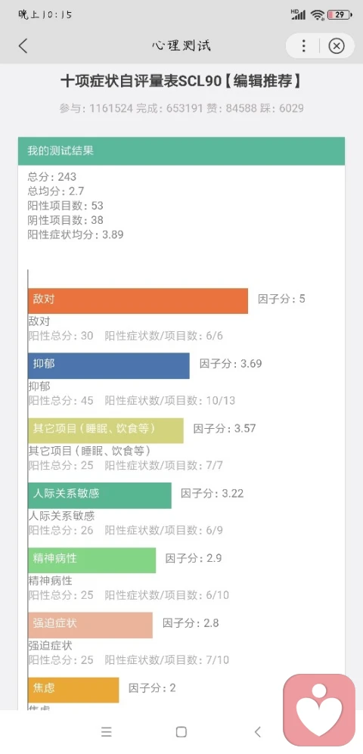
Task: Tap the yellow 其它项目 bar
Action: 105,430
